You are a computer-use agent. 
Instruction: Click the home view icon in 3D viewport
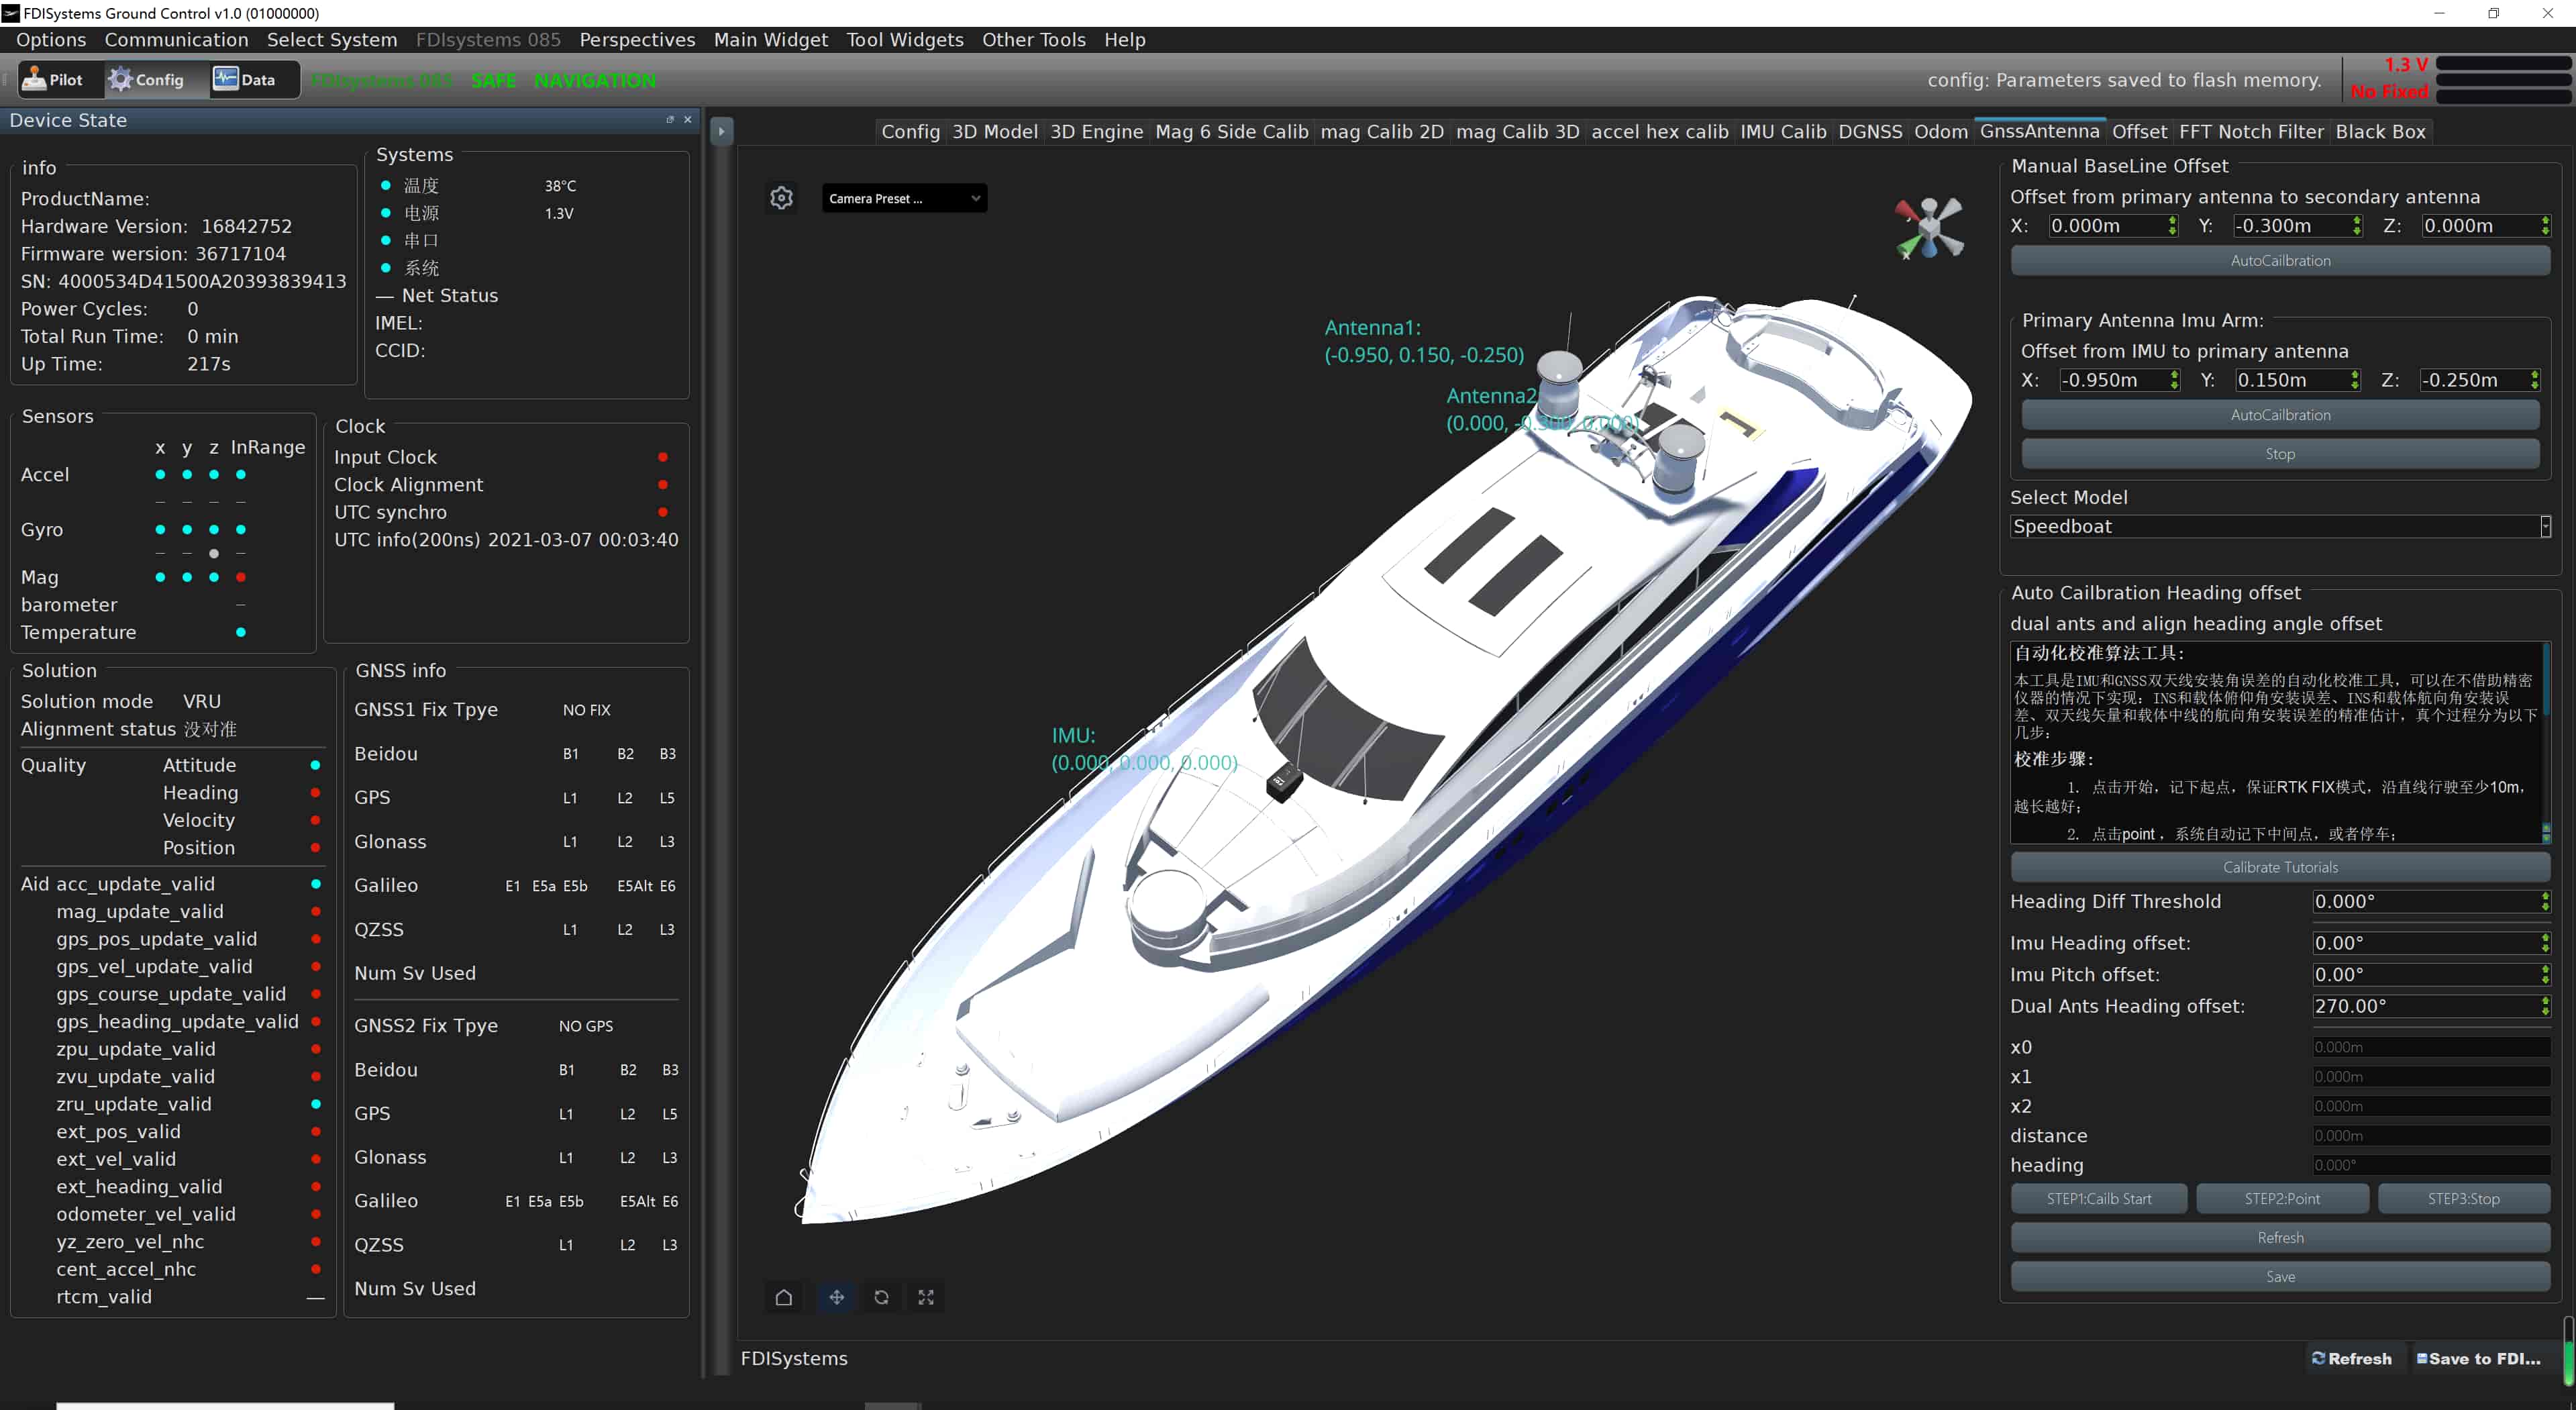click(783, 1297)
